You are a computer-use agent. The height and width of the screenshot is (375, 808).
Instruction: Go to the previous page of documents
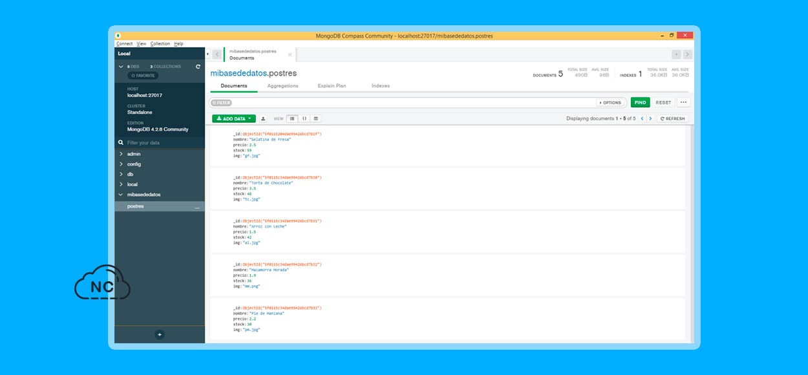click(642, 119)
